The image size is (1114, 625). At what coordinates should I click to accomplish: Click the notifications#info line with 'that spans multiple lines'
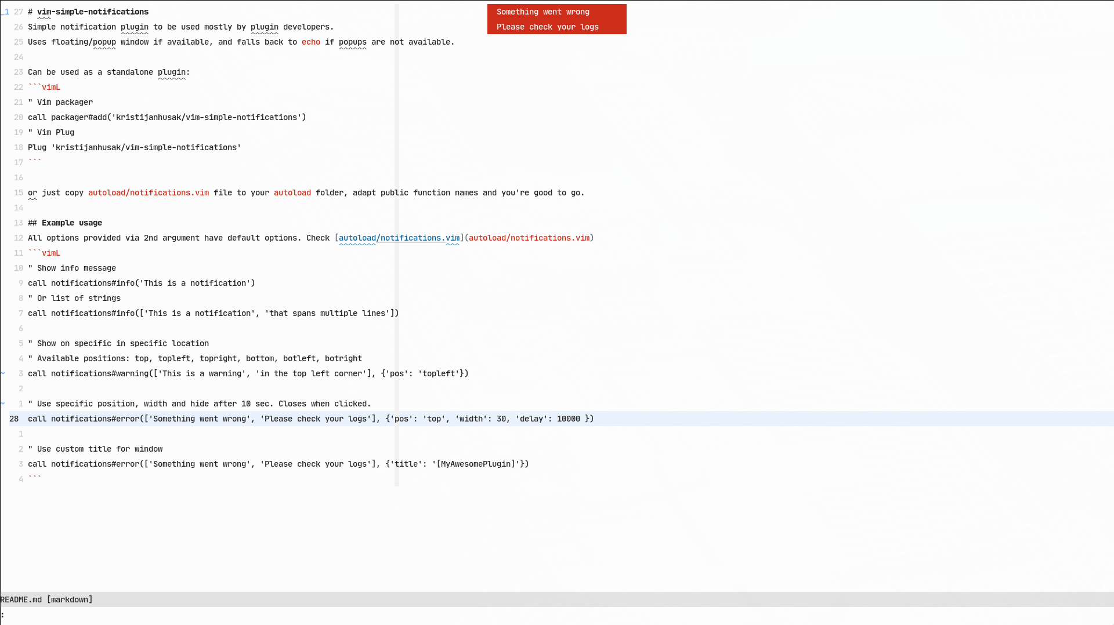(x=214, y=313)
